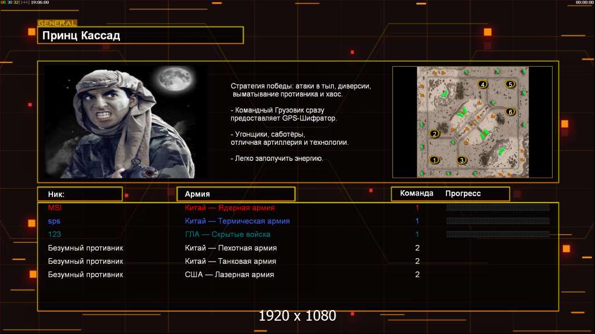Select the "Ник:" column header

(80, 194)
